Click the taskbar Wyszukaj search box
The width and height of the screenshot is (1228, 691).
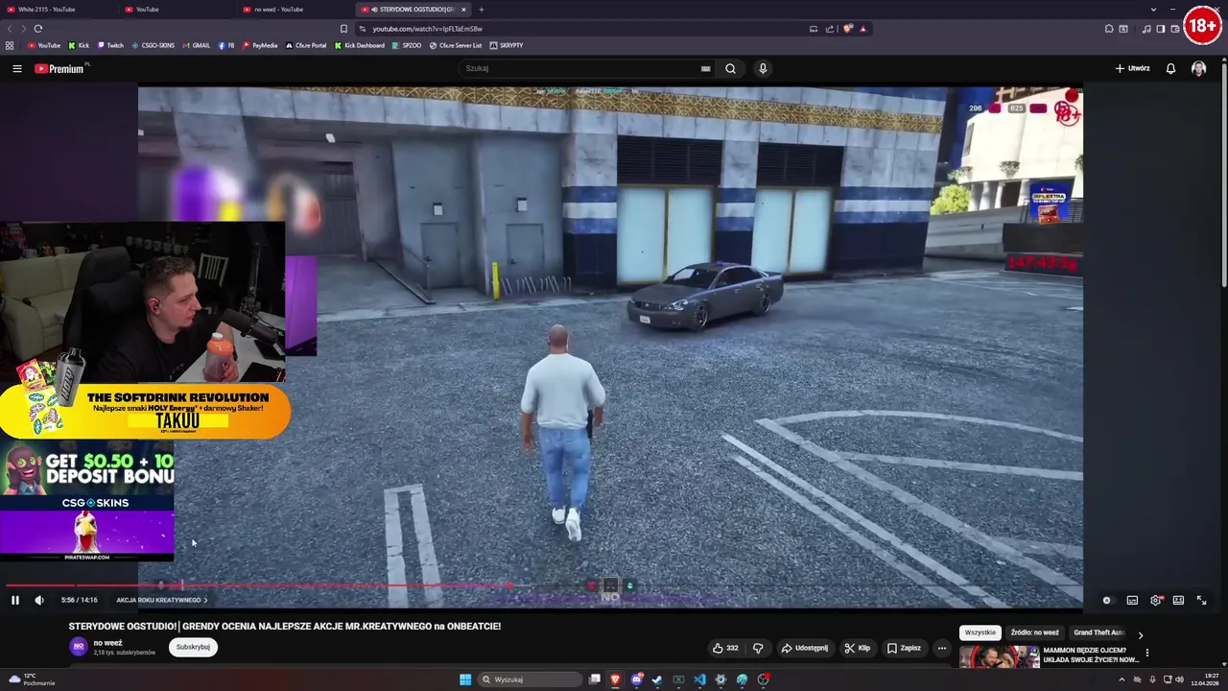[x=531, y=679]
